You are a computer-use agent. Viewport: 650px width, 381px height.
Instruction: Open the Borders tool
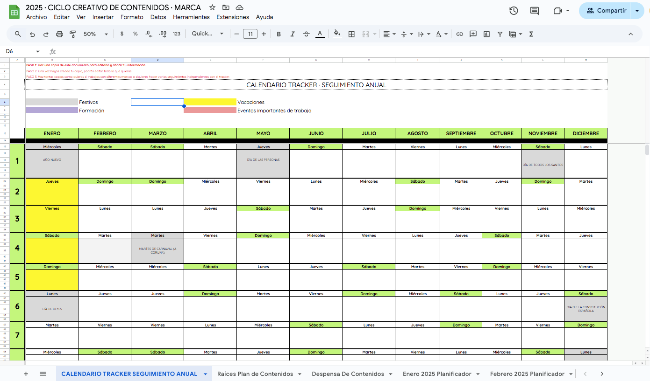point(351,34)
